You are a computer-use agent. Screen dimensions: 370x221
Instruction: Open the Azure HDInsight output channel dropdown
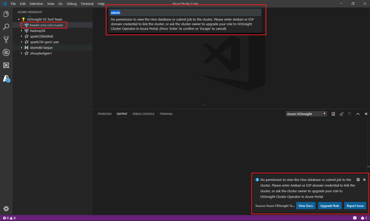pos(306,114)
